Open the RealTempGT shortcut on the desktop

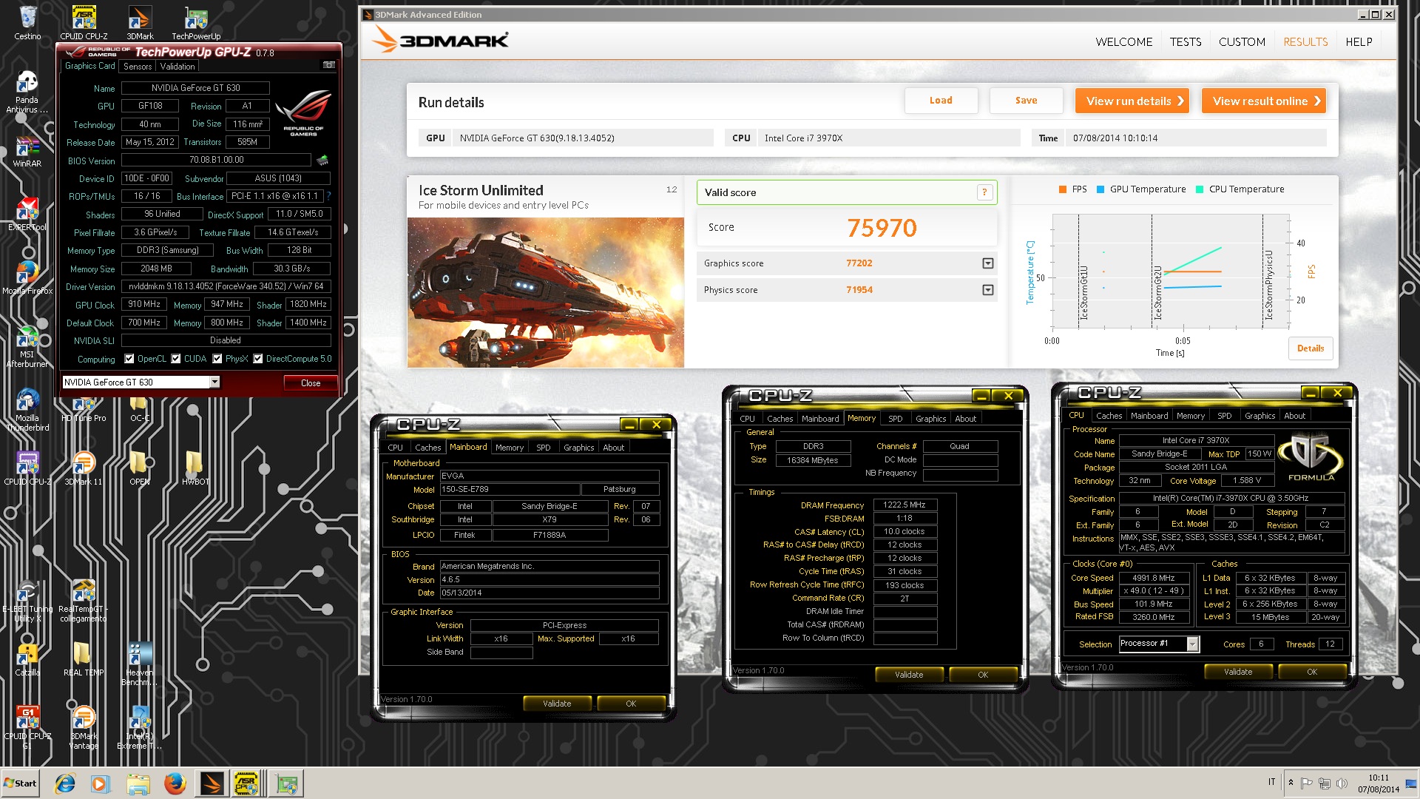84,600
